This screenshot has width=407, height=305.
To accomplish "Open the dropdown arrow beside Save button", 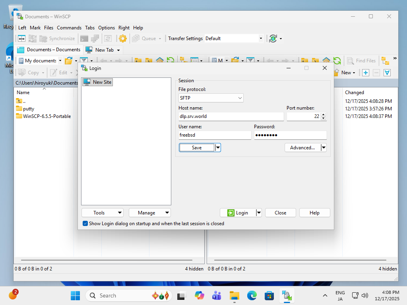I will point(218,148).
